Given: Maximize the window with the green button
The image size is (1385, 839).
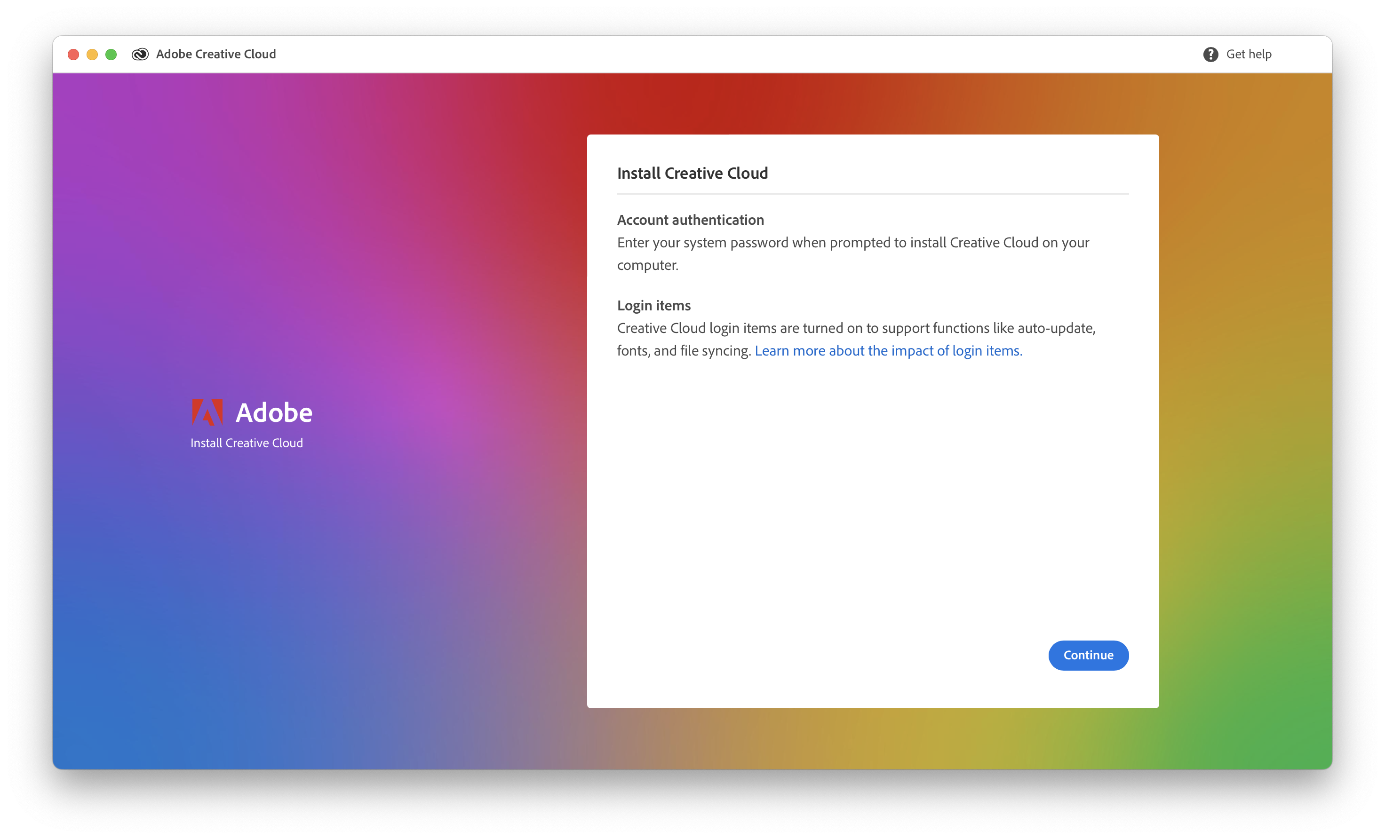Looking at the screenshot, I should coord(111,54).
